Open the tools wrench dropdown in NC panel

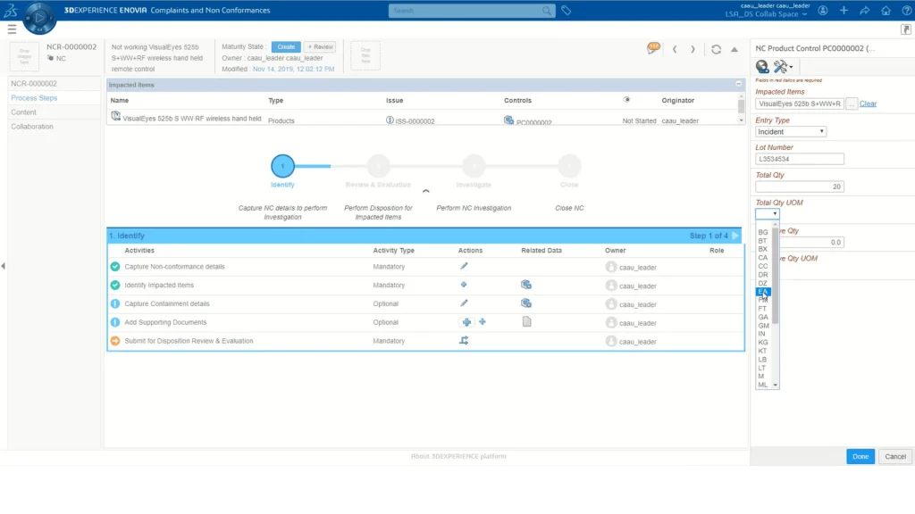(x=784, y=67)
